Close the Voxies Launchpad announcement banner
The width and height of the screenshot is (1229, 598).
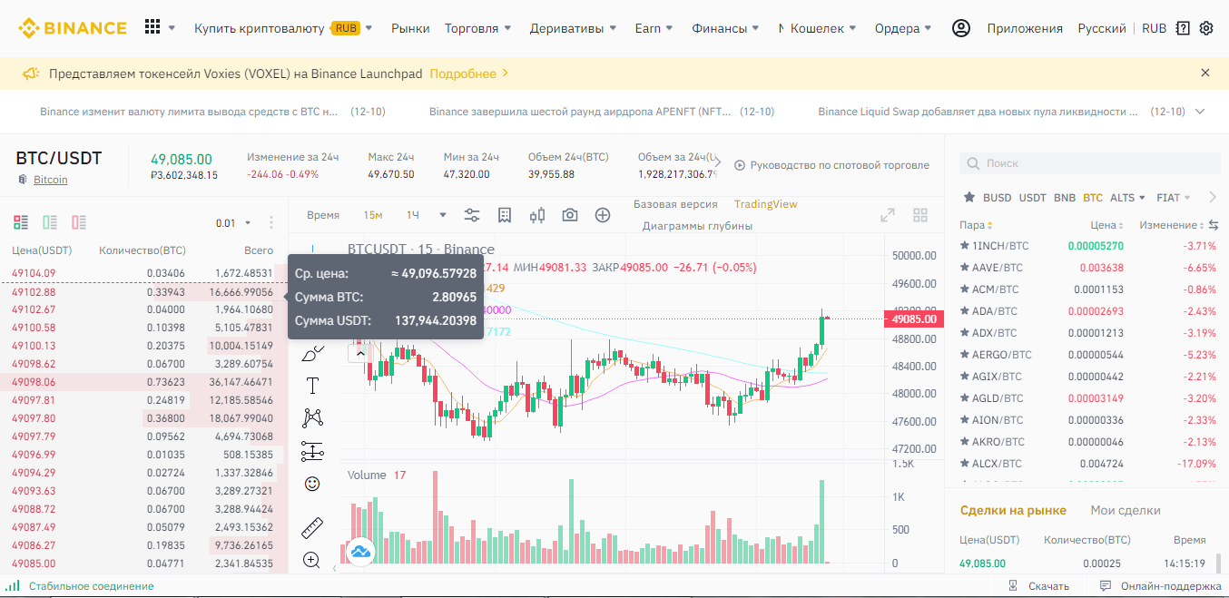(x=1205, y=73)
